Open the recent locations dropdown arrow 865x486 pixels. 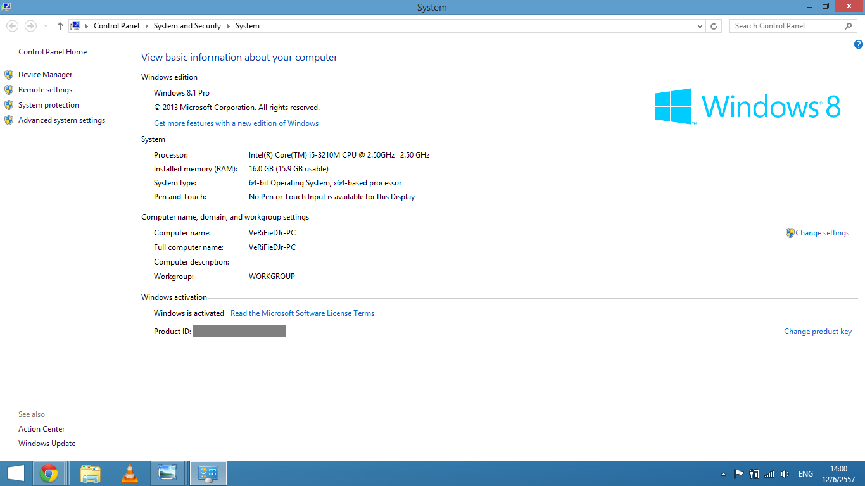pos(46,26)
